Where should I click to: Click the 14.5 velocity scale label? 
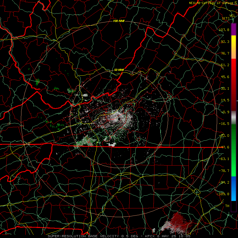point(225,100)
